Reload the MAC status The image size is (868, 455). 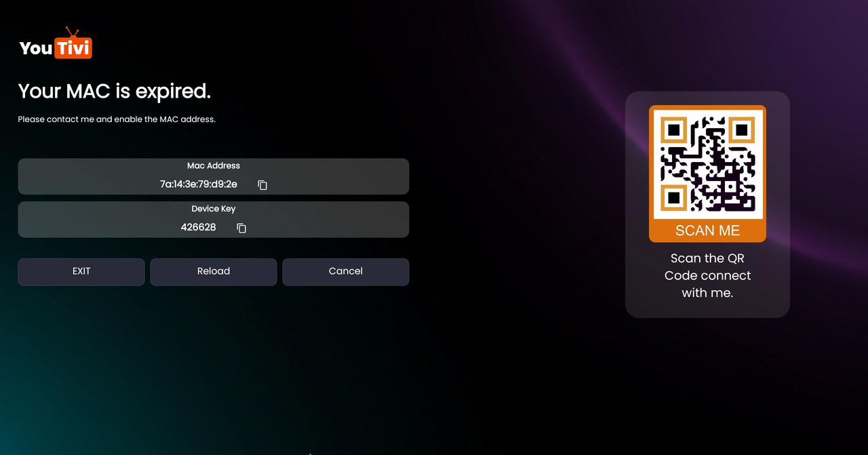click(x=214, y=271)
